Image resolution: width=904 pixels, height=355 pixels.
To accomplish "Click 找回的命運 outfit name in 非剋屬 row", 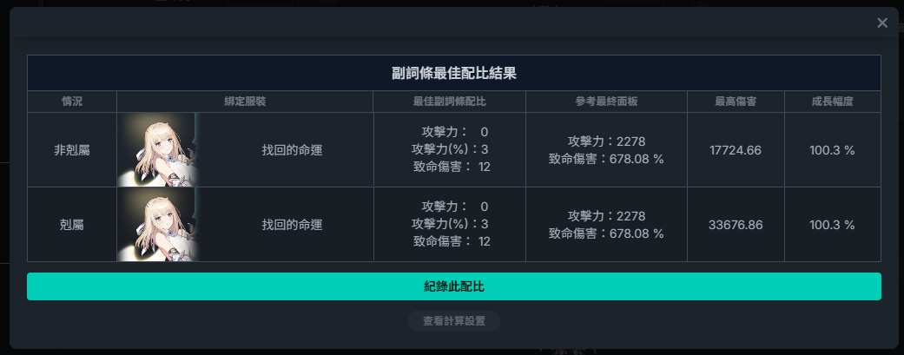I will click(292, 150).
